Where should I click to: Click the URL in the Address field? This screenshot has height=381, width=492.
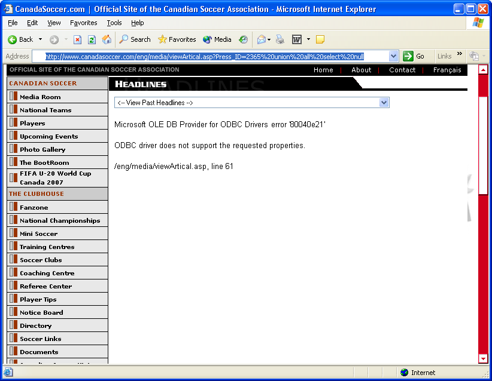pos(205,57)
